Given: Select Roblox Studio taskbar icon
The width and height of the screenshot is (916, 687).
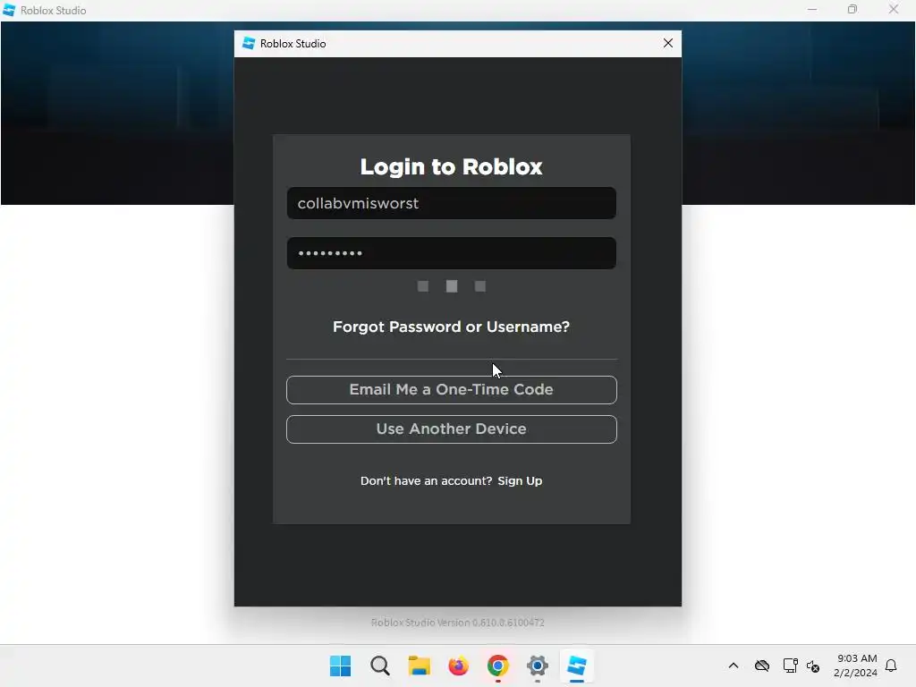Looking at the screenshot, I should 577,666.
